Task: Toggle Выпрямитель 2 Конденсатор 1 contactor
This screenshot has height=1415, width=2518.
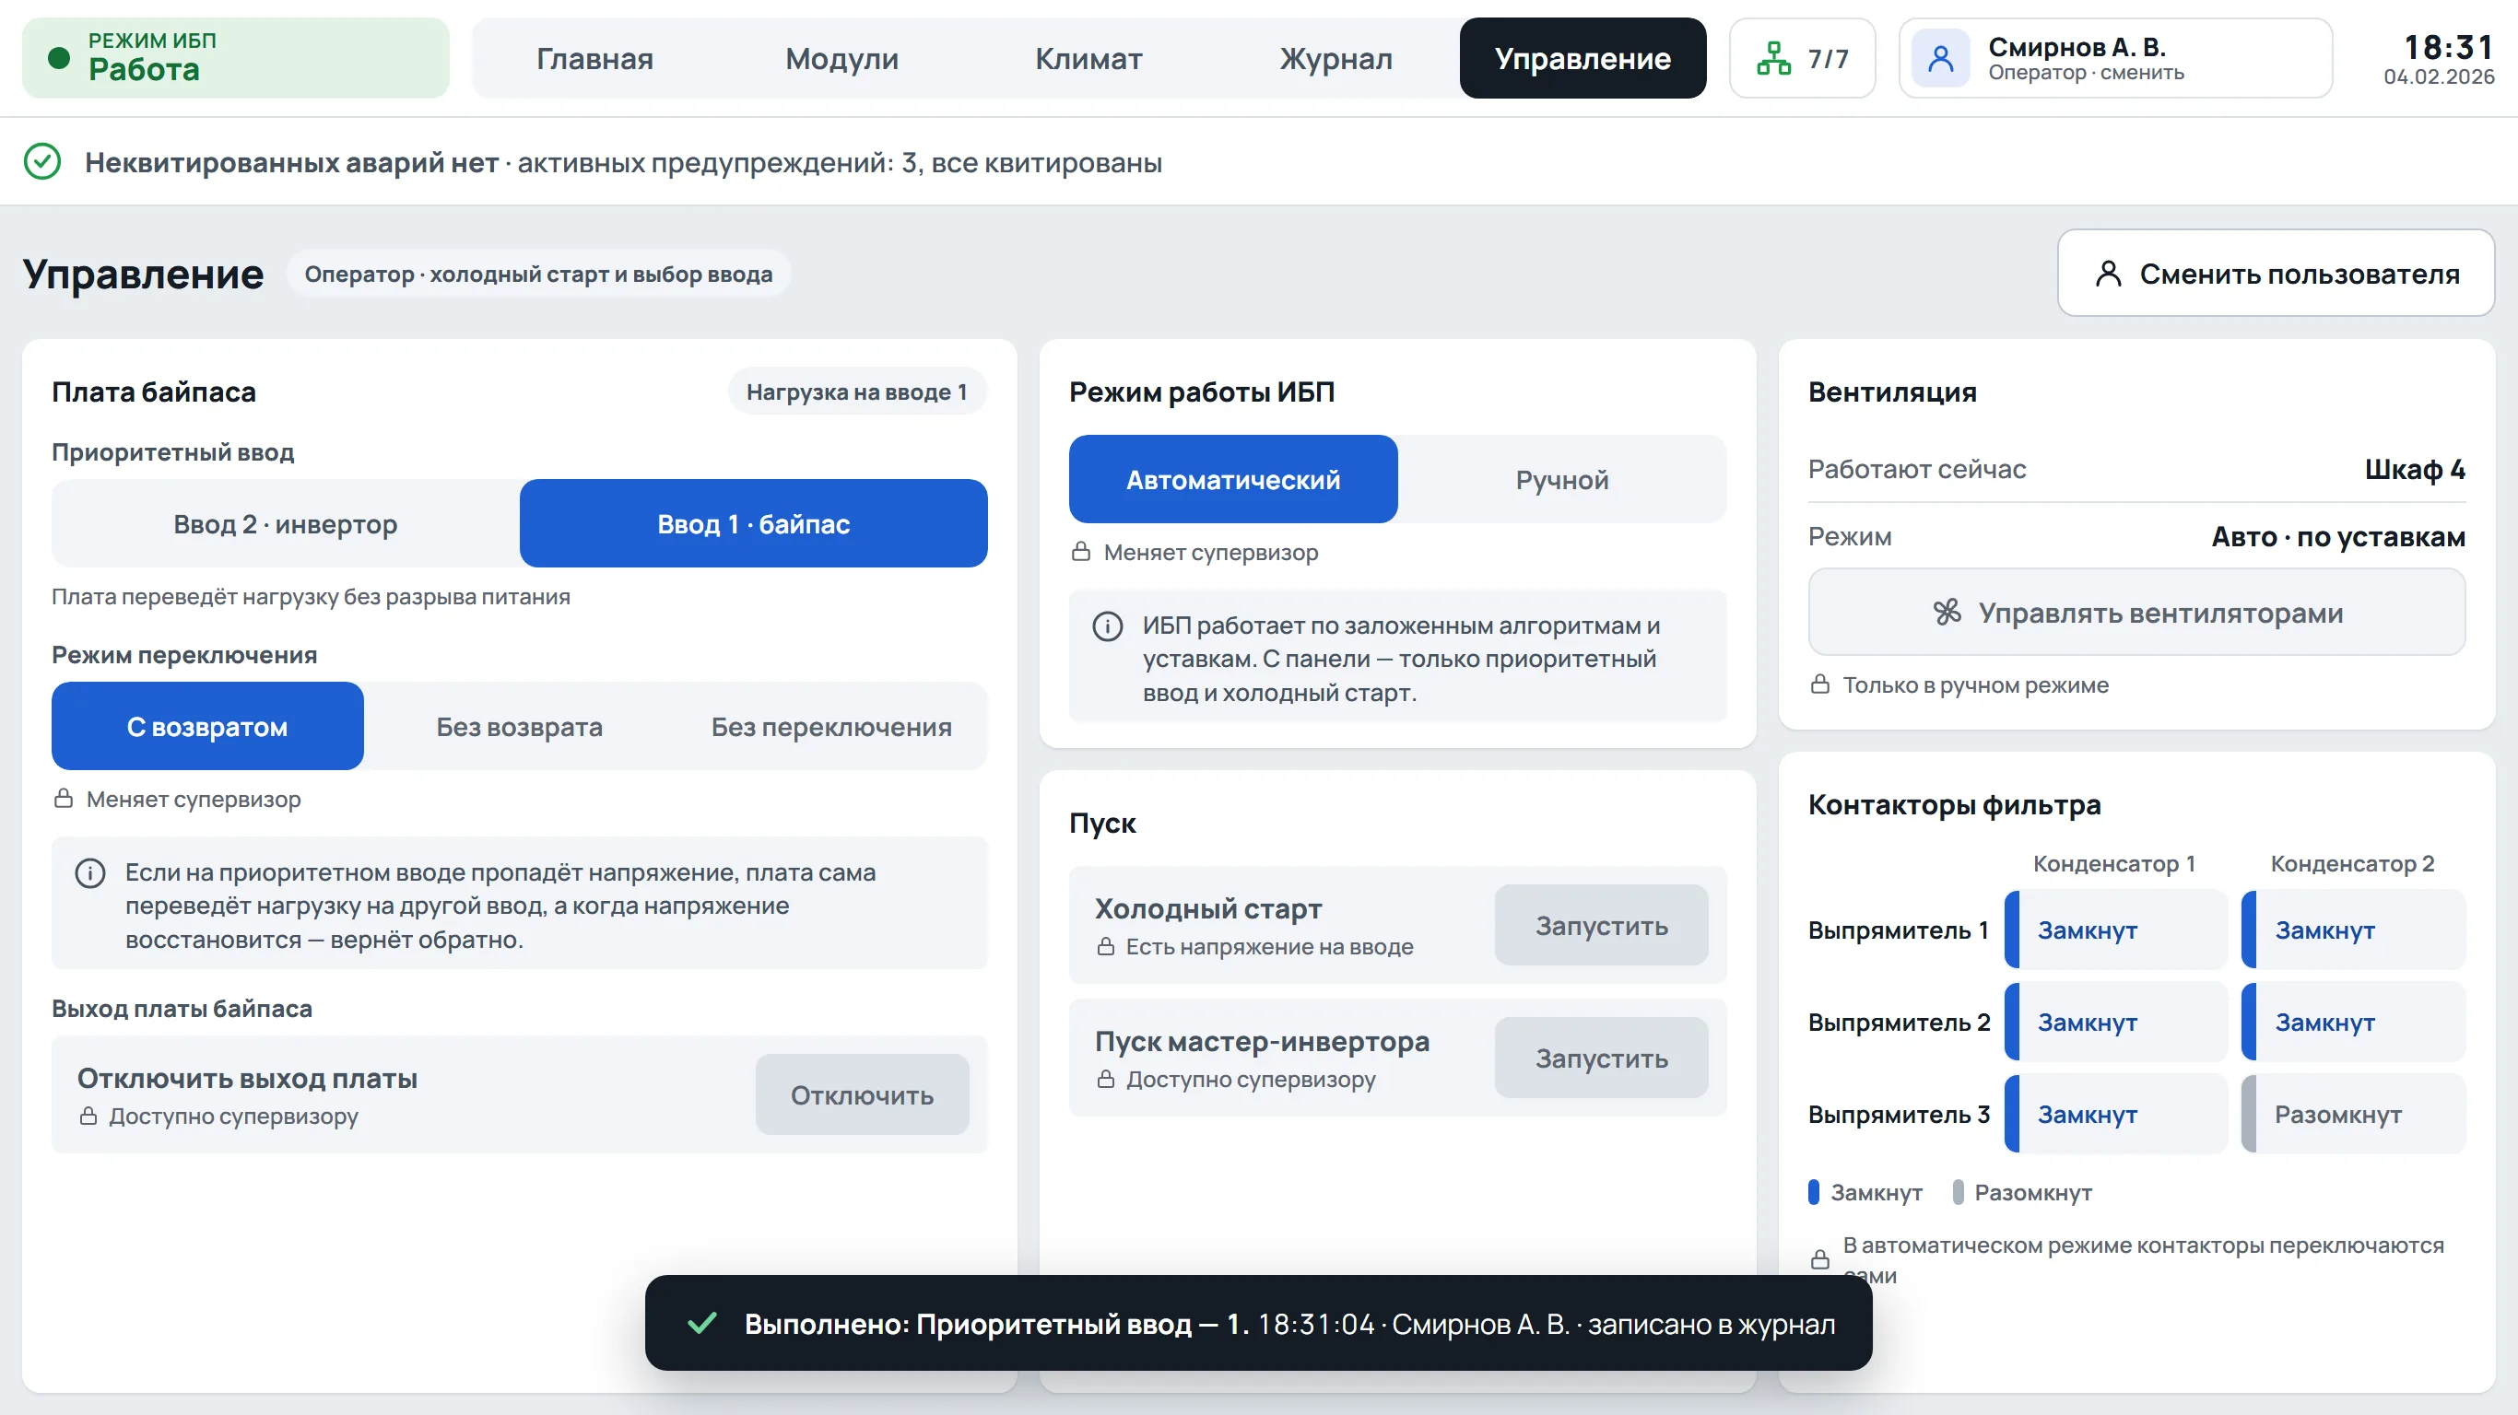Action: [x=2115, y=1022]
